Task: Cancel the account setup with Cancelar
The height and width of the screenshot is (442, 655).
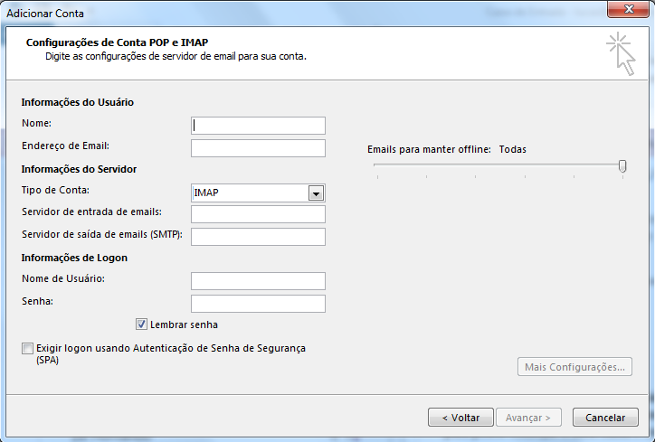Action: click(605, 418)
